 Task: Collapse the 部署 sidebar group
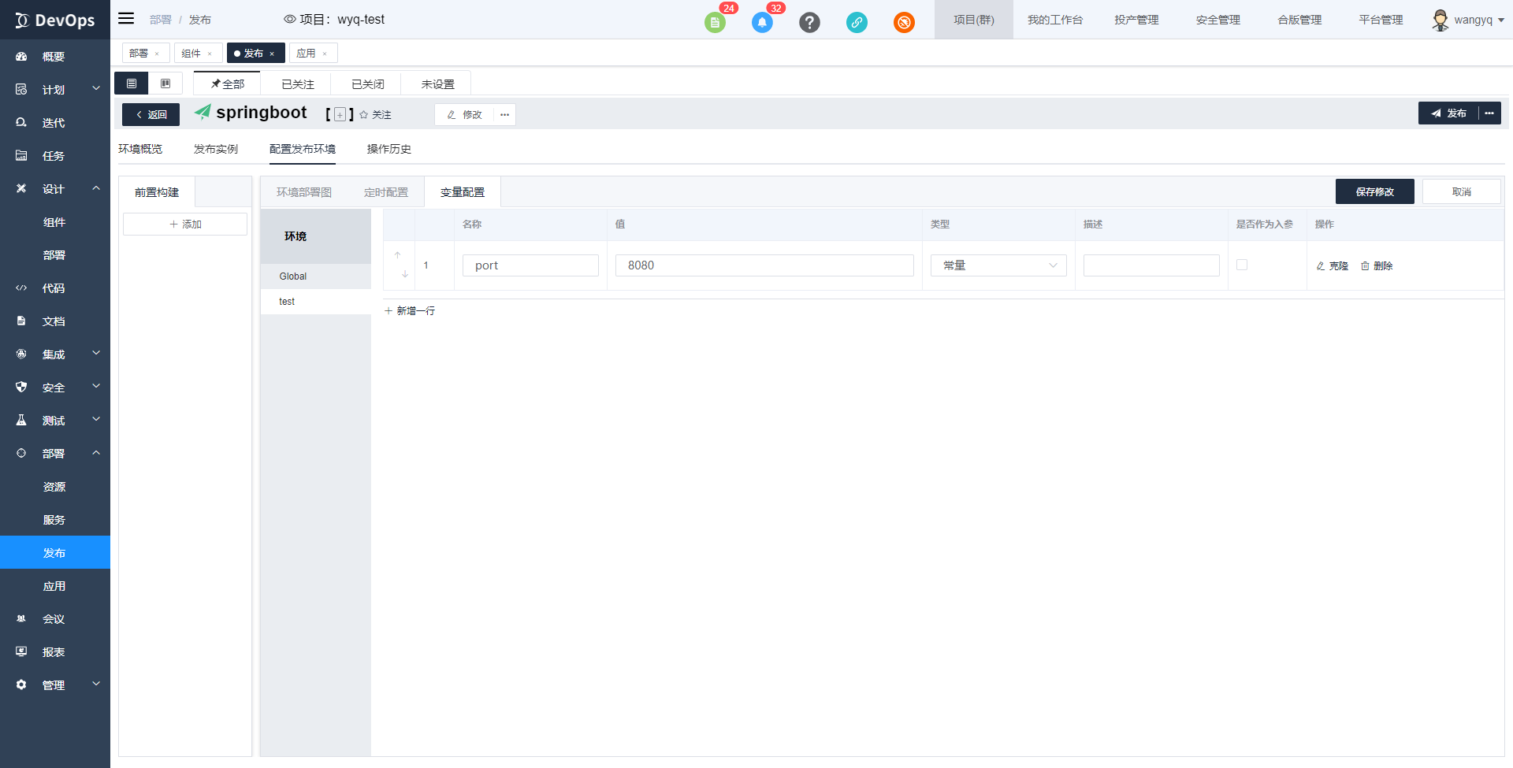(x=96, y=453)
